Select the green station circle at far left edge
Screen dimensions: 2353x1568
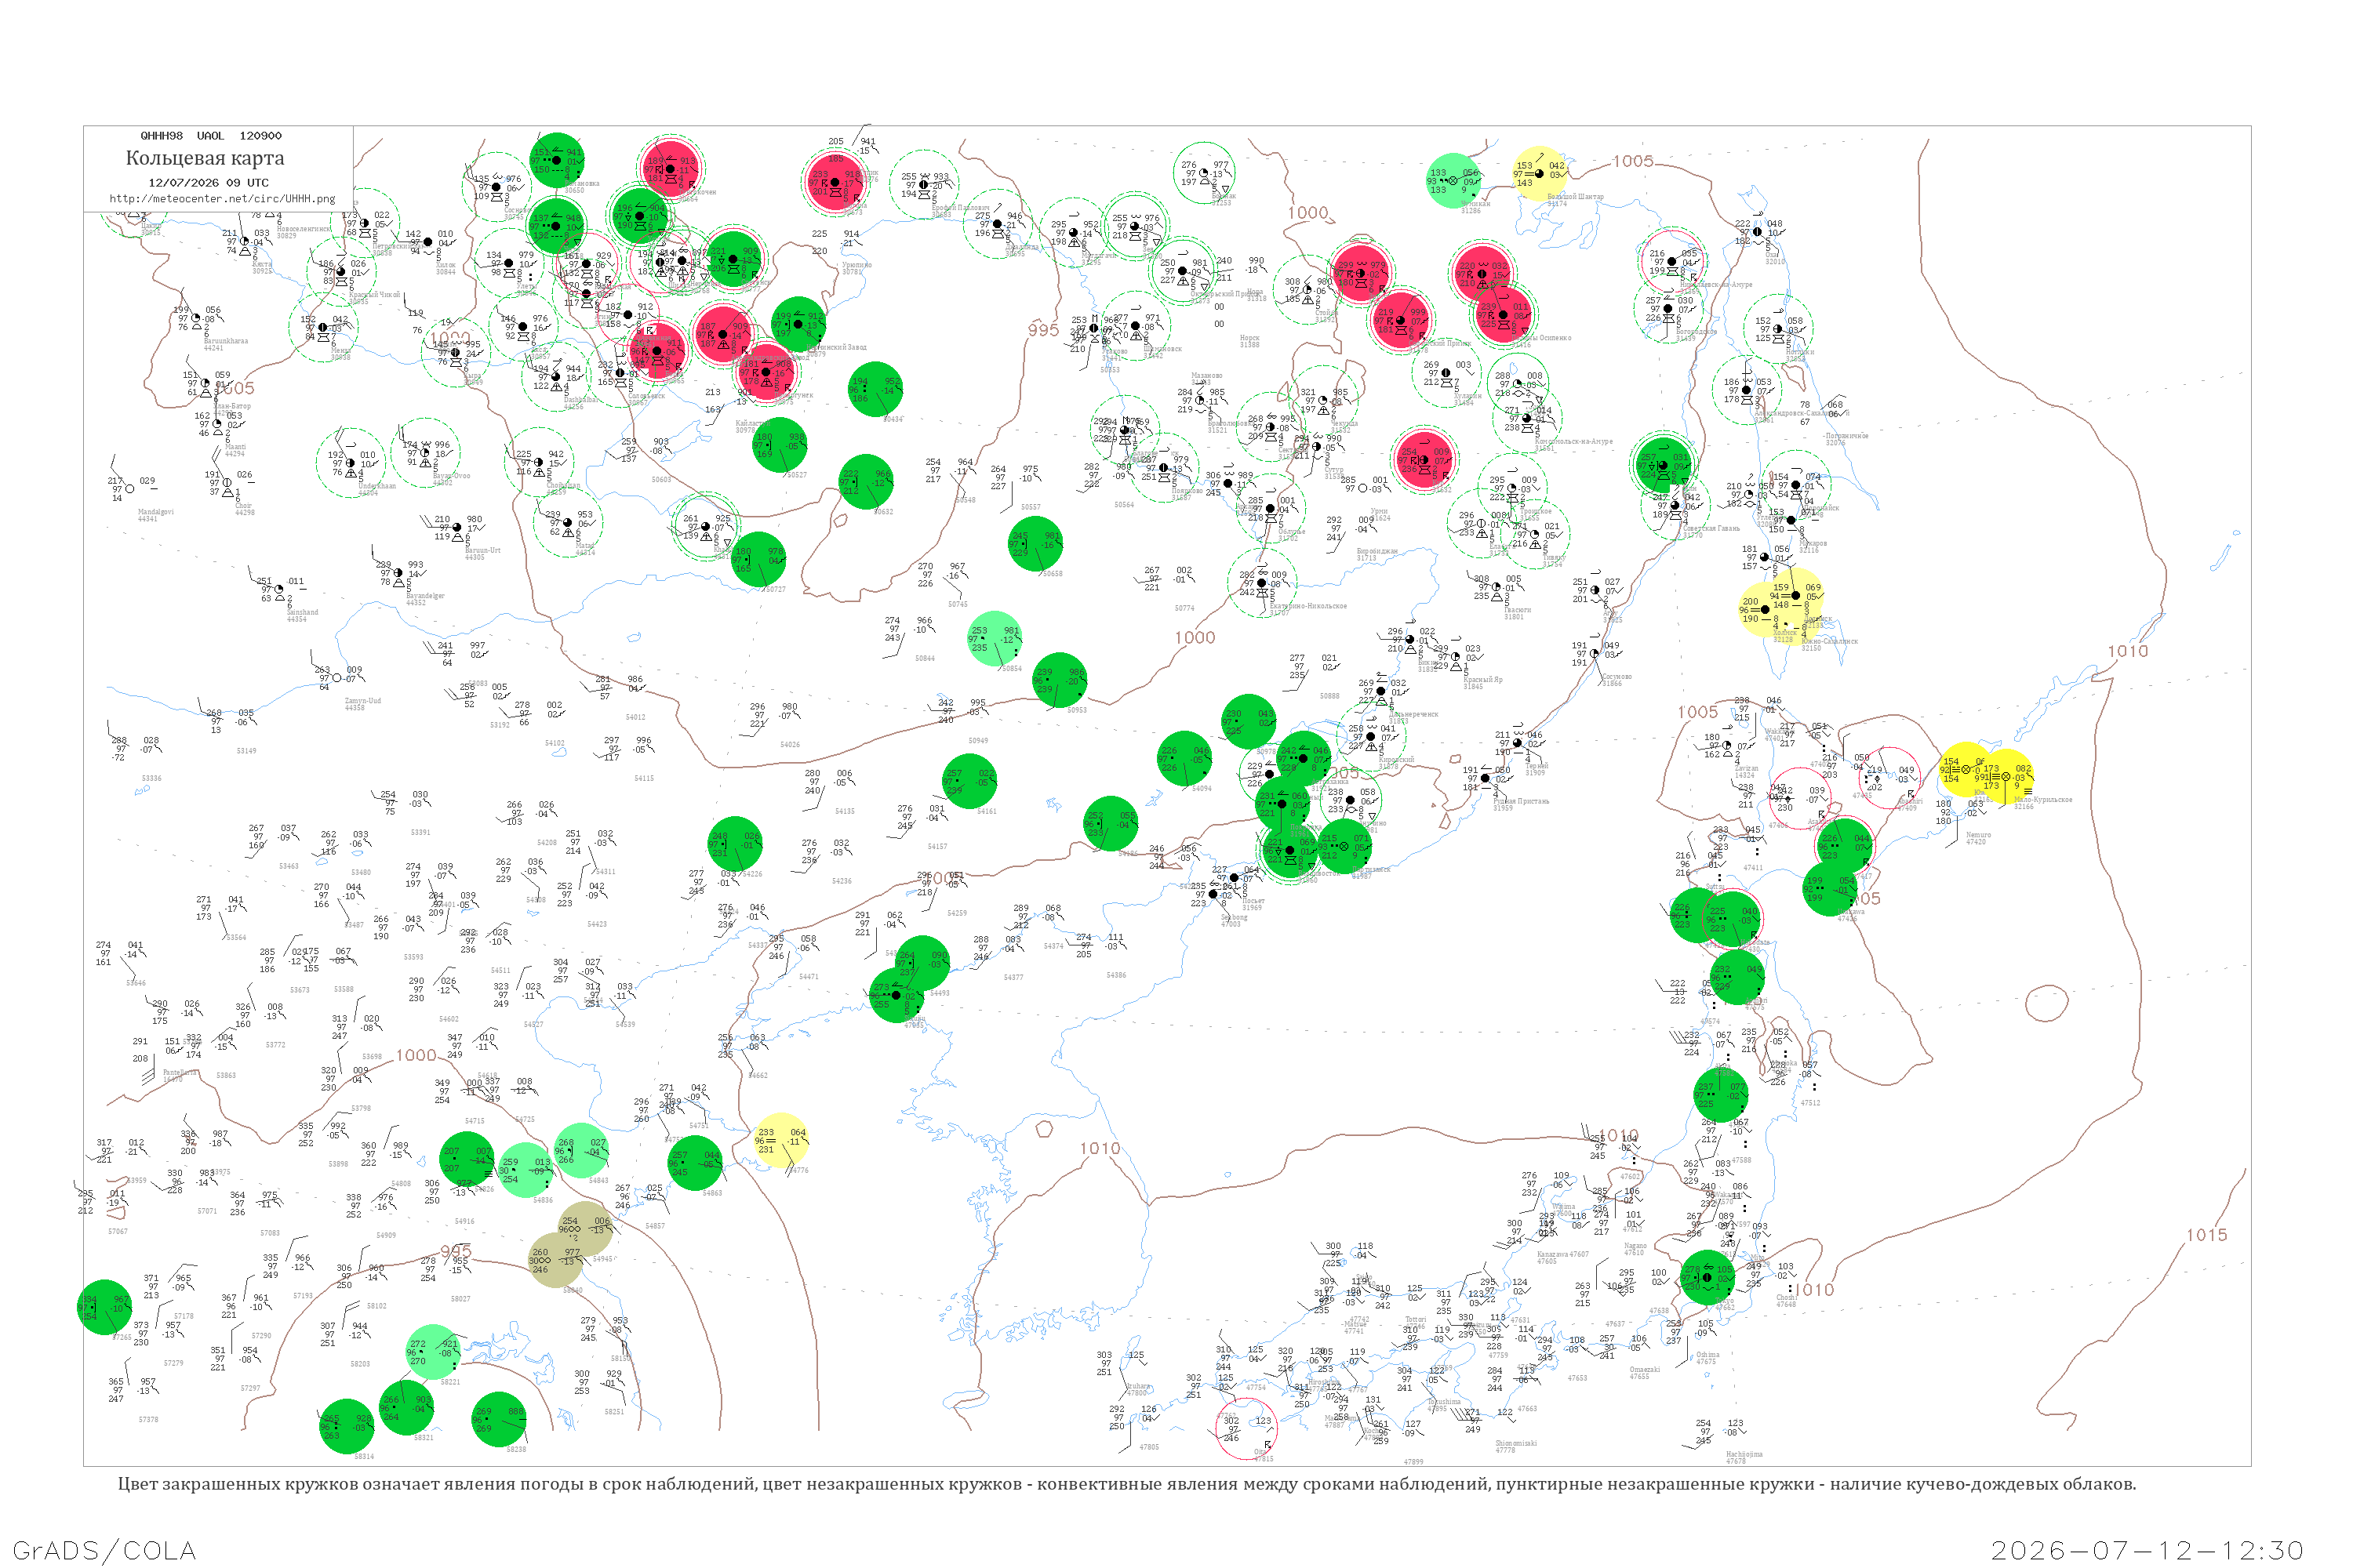coord(105,1307)
